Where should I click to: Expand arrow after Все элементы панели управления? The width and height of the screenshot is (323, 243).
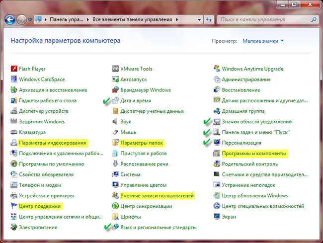177,19
